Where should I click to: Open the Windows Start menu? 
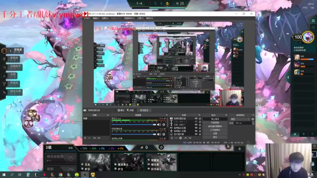pyautogui.click(x=4, y=175)
